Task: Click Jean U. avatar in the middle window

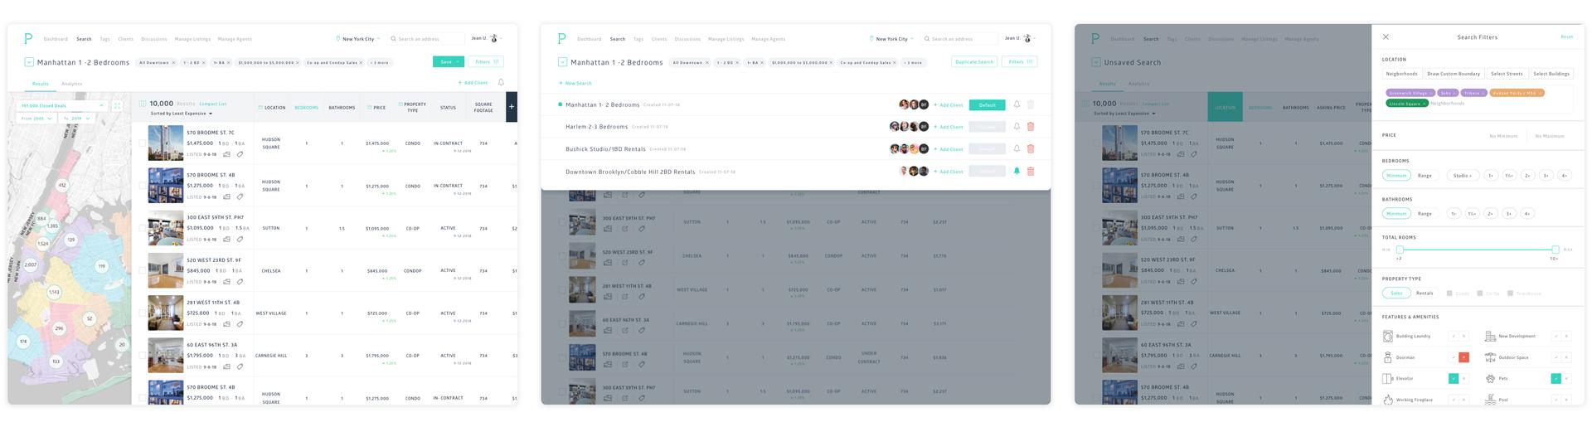Action: point(1028,38)
